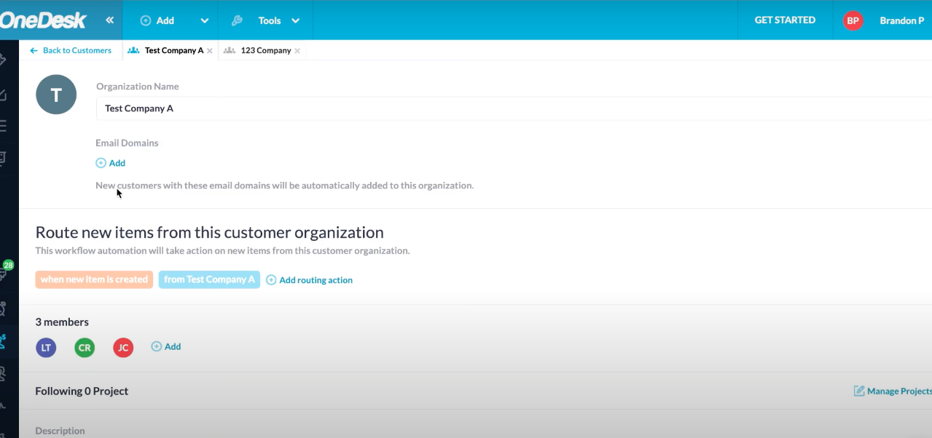Click the 'This workflow automation will take action' text
This screenshot has height=438, width=932.
coord(223,251)
